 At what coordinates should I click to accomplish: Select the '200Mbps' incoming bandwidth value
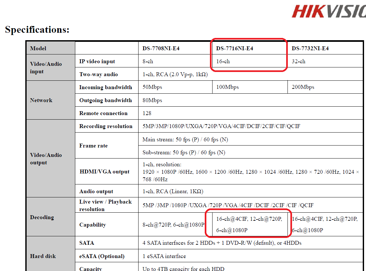pyautogui.click(x=303, y=87)
